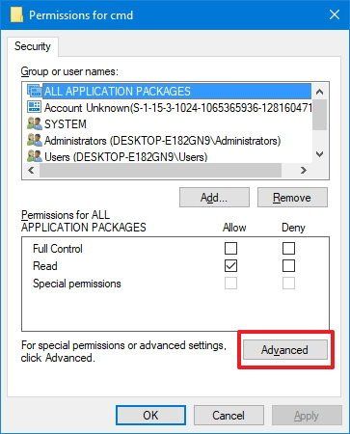Uncheck Allow for Read permission

230,266
